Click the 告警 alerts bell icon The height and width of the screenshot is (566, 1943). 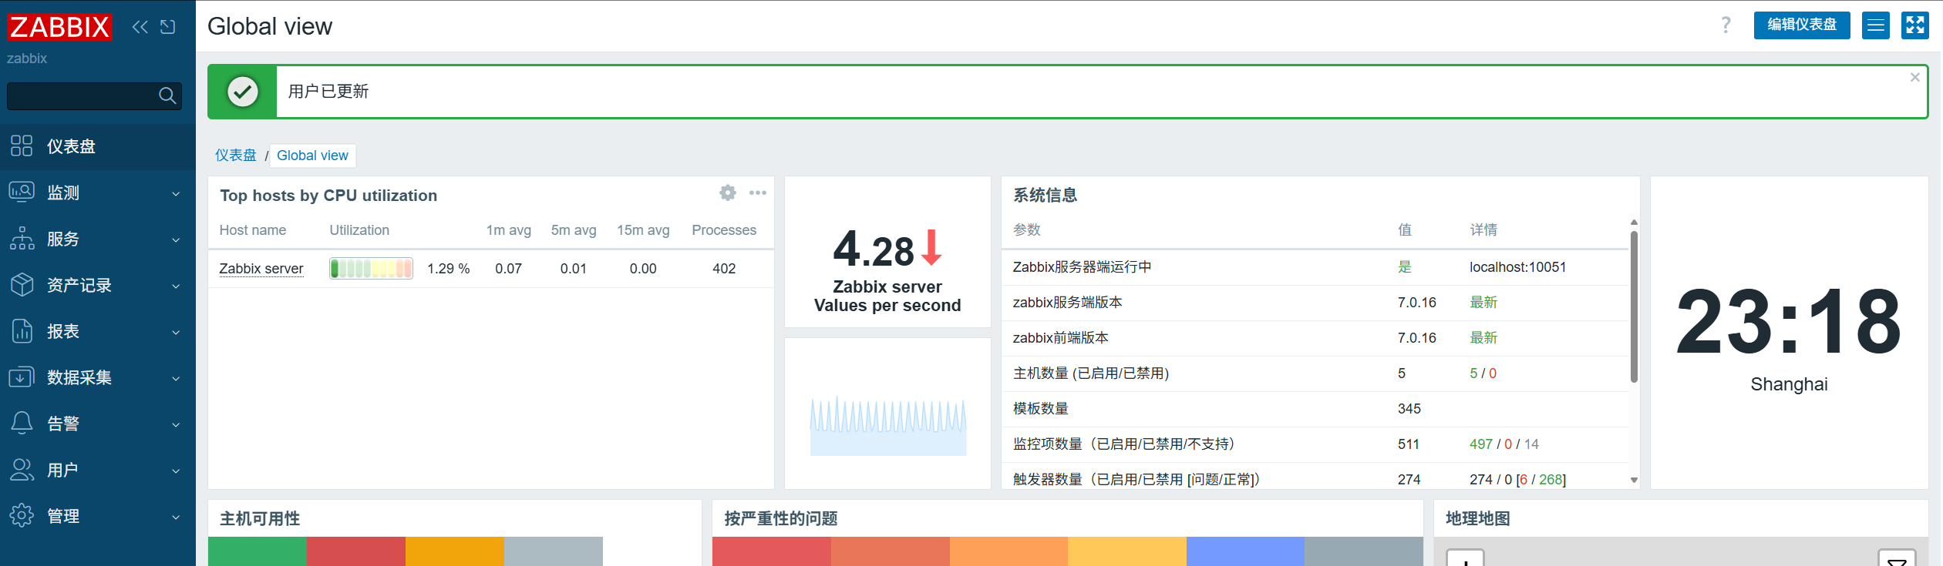click(22, 423)
